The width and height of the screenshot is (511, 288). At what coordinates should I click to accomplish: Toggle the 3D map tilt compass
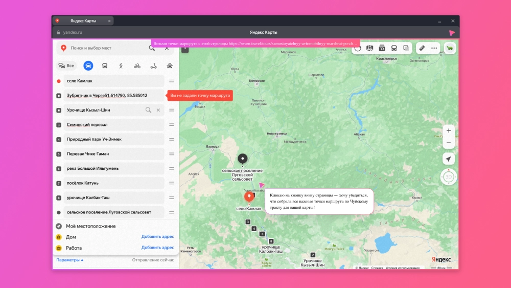449,177
